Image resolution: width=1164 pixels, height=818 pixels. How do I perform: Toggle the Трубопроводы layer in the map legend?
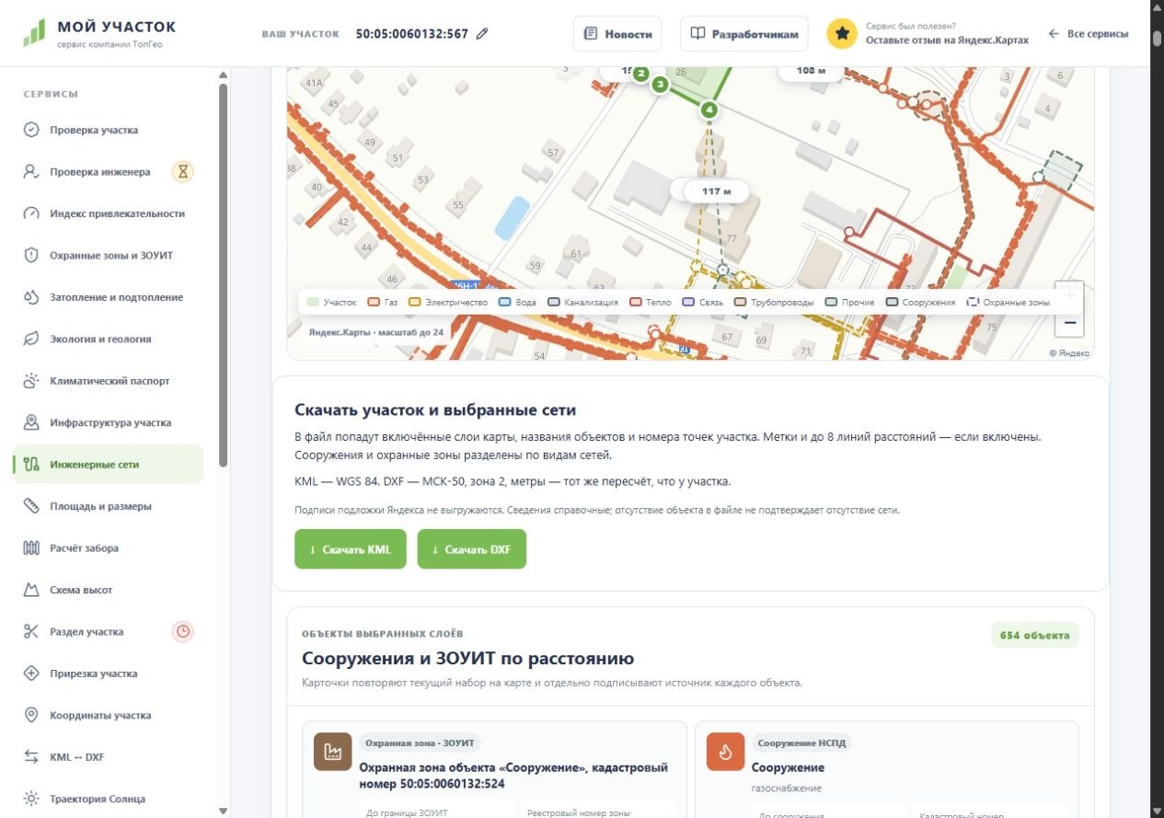[x=774, y=302]
